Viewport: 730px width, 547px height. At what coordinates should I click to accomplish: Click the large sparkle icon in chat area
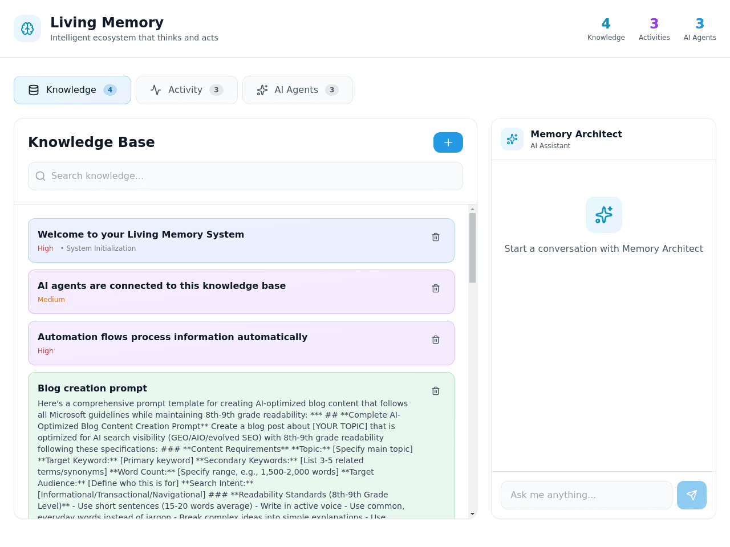point(604,215)
